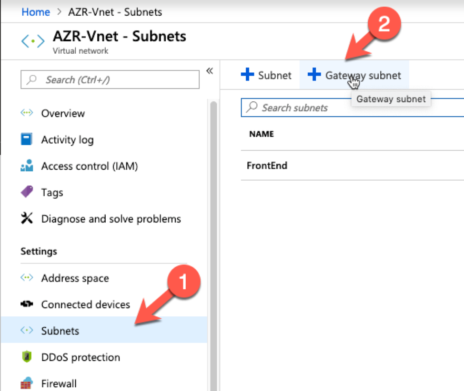Open Address space settings

(x=75, y=278)
